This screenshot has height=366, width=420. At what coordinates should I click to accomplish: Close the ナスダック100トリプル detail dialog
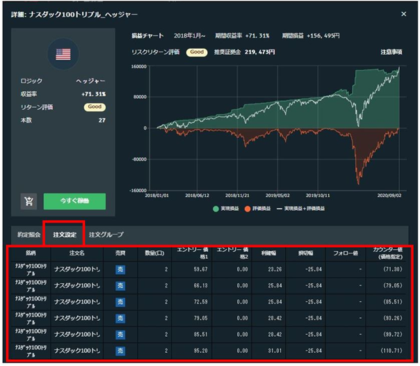pos(404,14)
